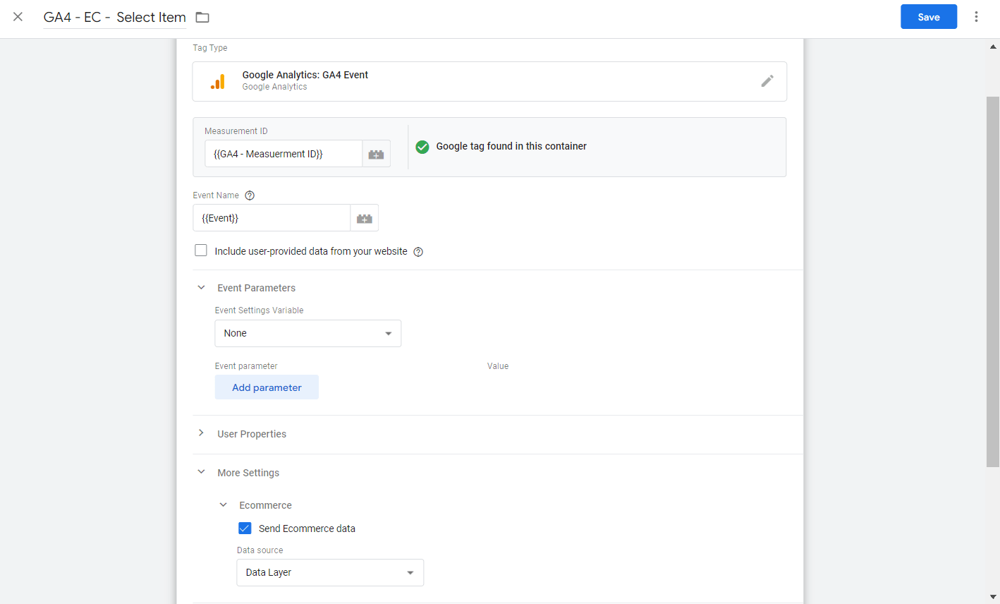Viewport: 1000px width, 604px height.
Task: Open variable picker beside Event Name field
Action: (x=365, y=218)
